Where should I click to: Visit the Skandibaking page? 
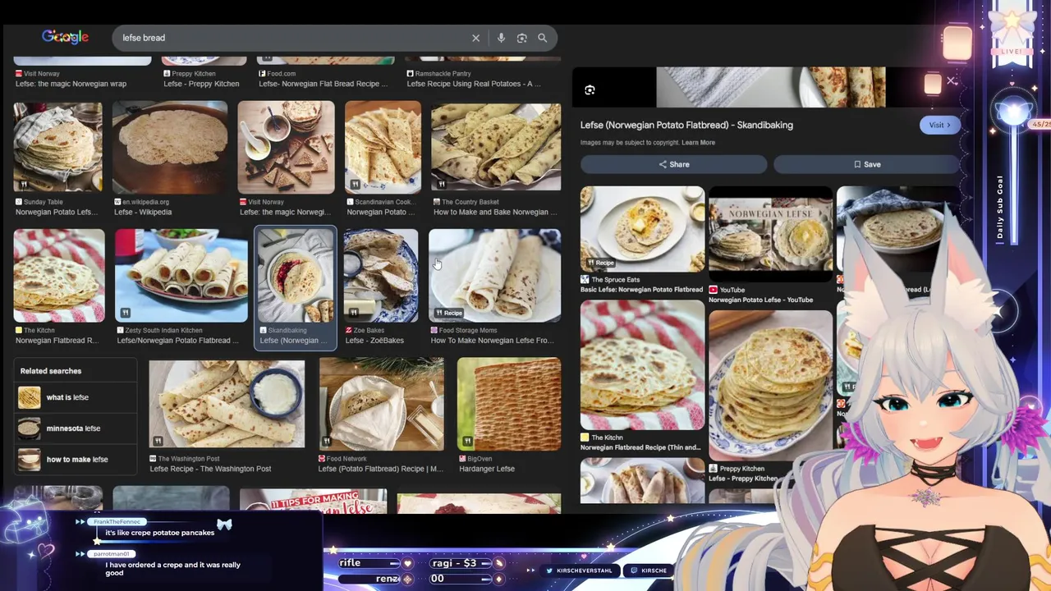(939, 125)
